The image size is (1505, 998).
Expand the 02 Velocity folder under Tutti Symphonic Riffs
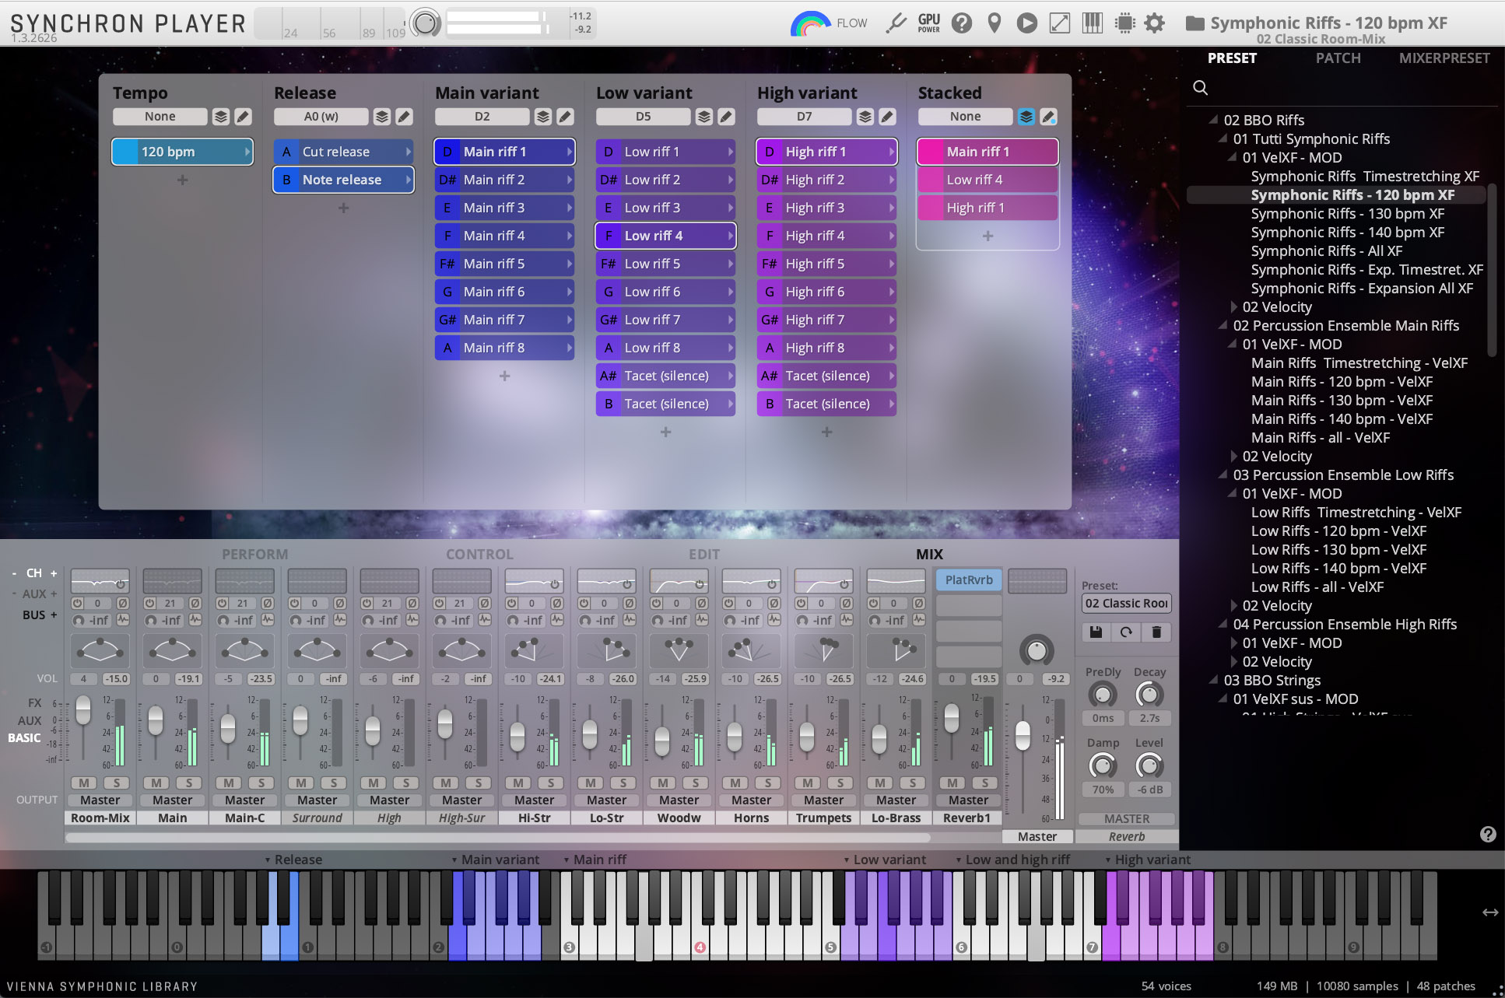[1234, 307]
